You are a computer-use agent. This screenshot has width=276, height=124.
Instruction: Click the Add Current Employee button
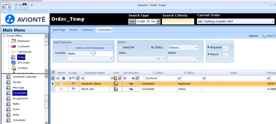[90, 48]
